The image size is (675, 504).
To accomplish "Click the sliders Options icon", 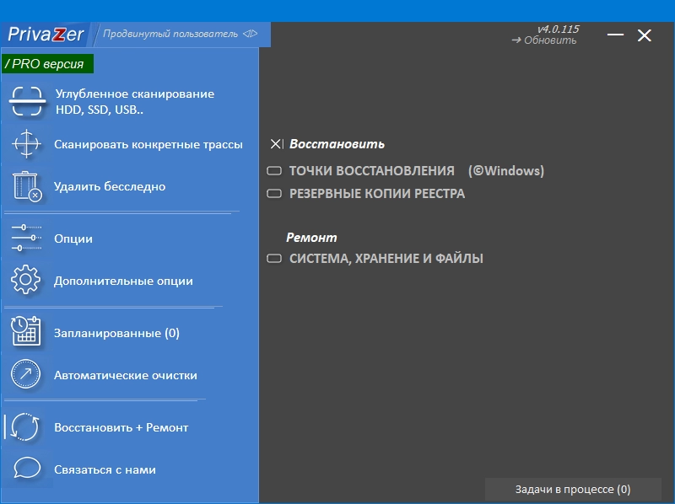I will pyautogui.click(x=27, y=238).
